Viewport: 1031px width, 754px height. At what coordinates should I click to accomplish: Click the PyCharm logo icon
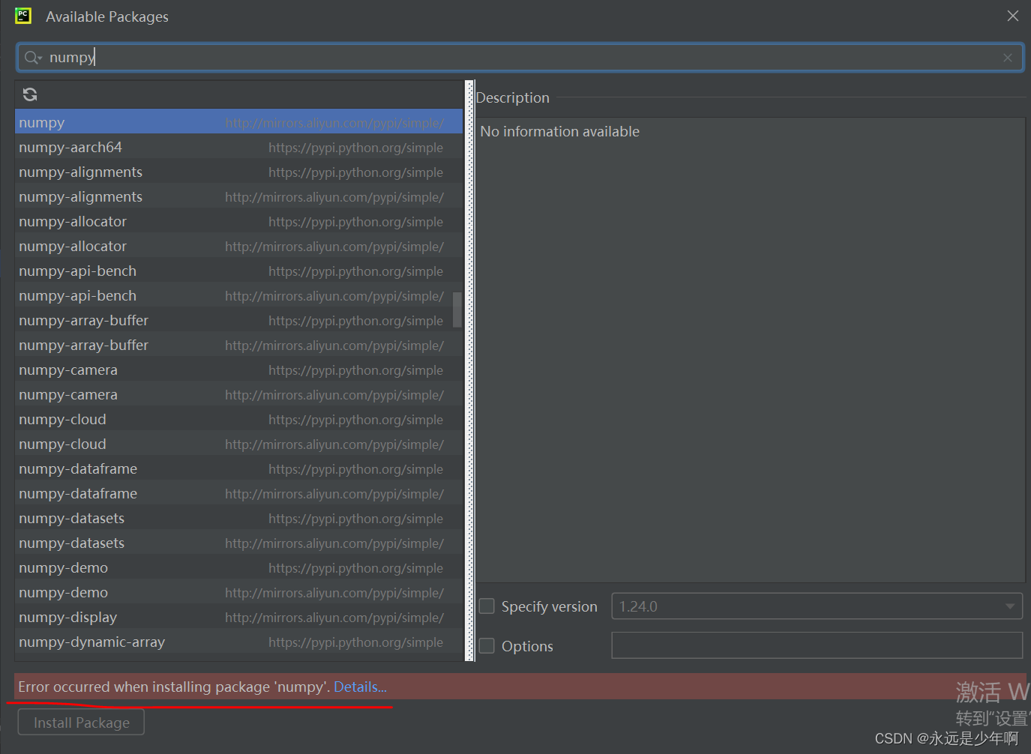[x=22, y=15]
